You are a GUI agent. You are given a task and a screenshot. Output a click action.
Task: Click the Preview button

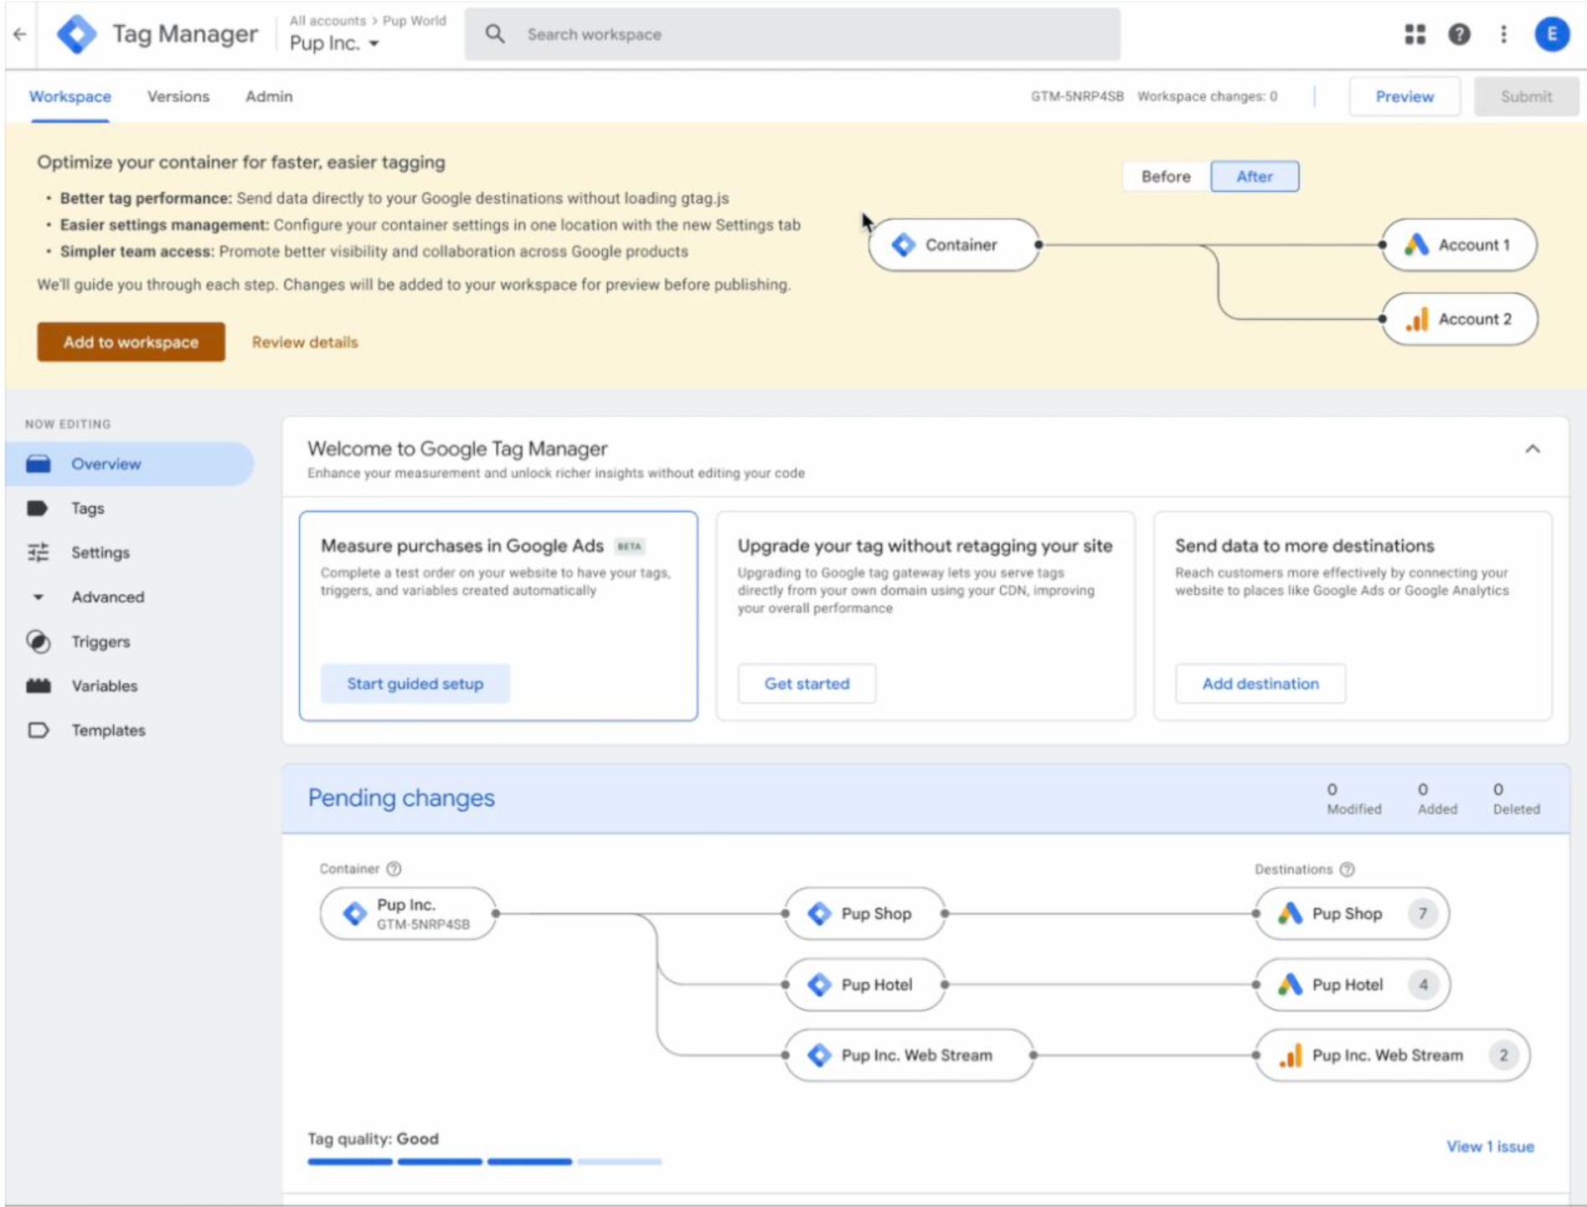pos(1404,96)
